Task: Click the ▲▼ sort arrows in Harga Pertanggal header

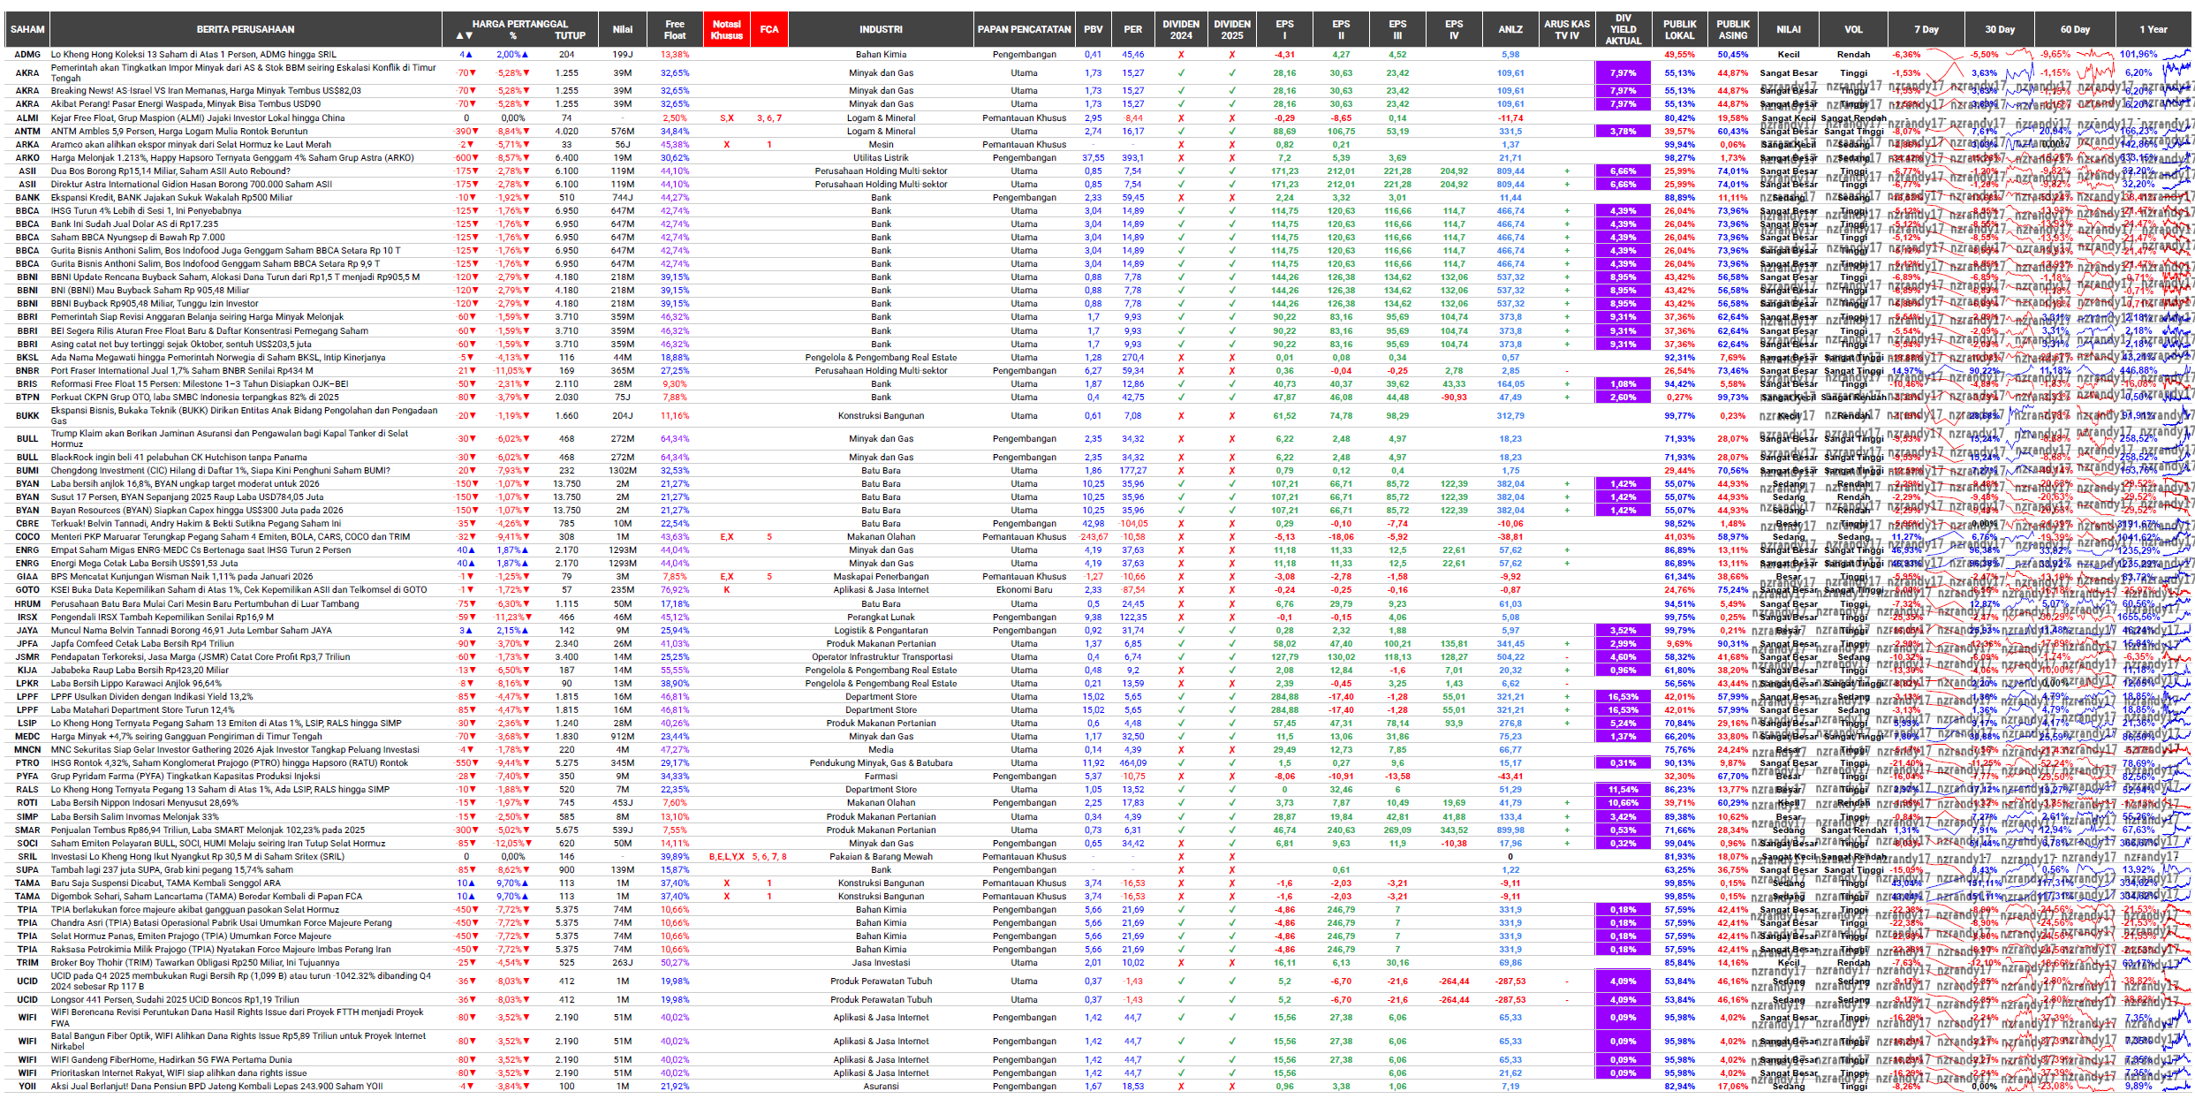Action: [x=465, y=36]
